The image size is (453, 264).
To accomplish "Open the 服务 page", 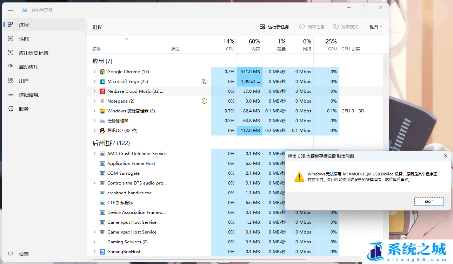I will [x=44, y=109].
